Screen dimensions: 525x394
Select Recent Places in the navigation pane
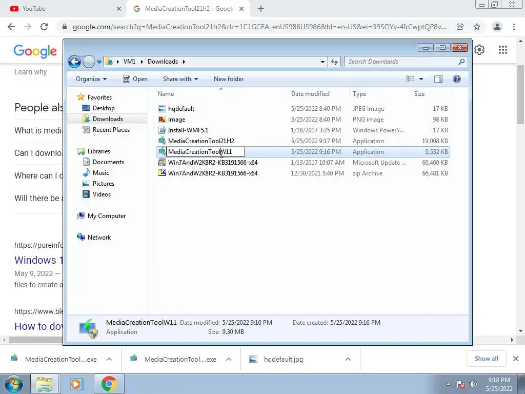tap(111, 130)
